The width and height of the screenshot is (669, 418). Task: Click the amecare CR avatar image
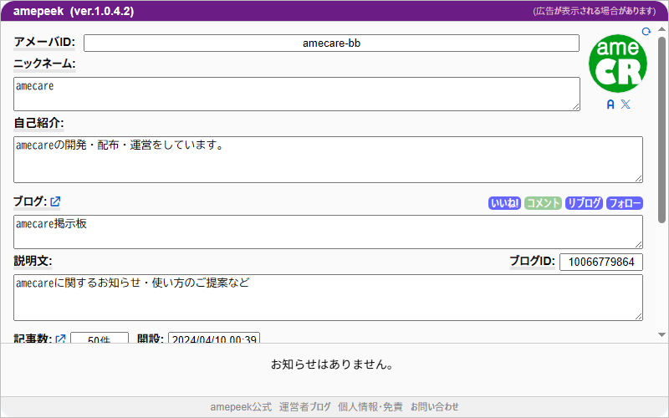[x=618, y=64]
